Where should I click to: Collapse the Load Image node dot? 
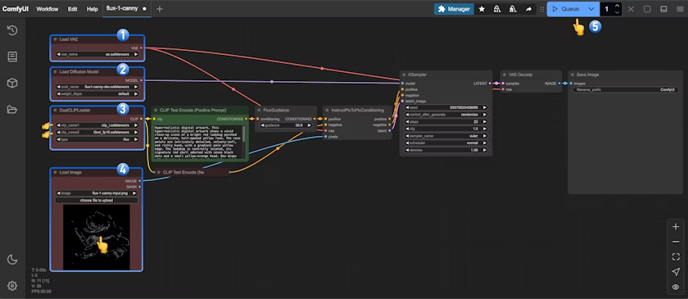click(56, 173)
